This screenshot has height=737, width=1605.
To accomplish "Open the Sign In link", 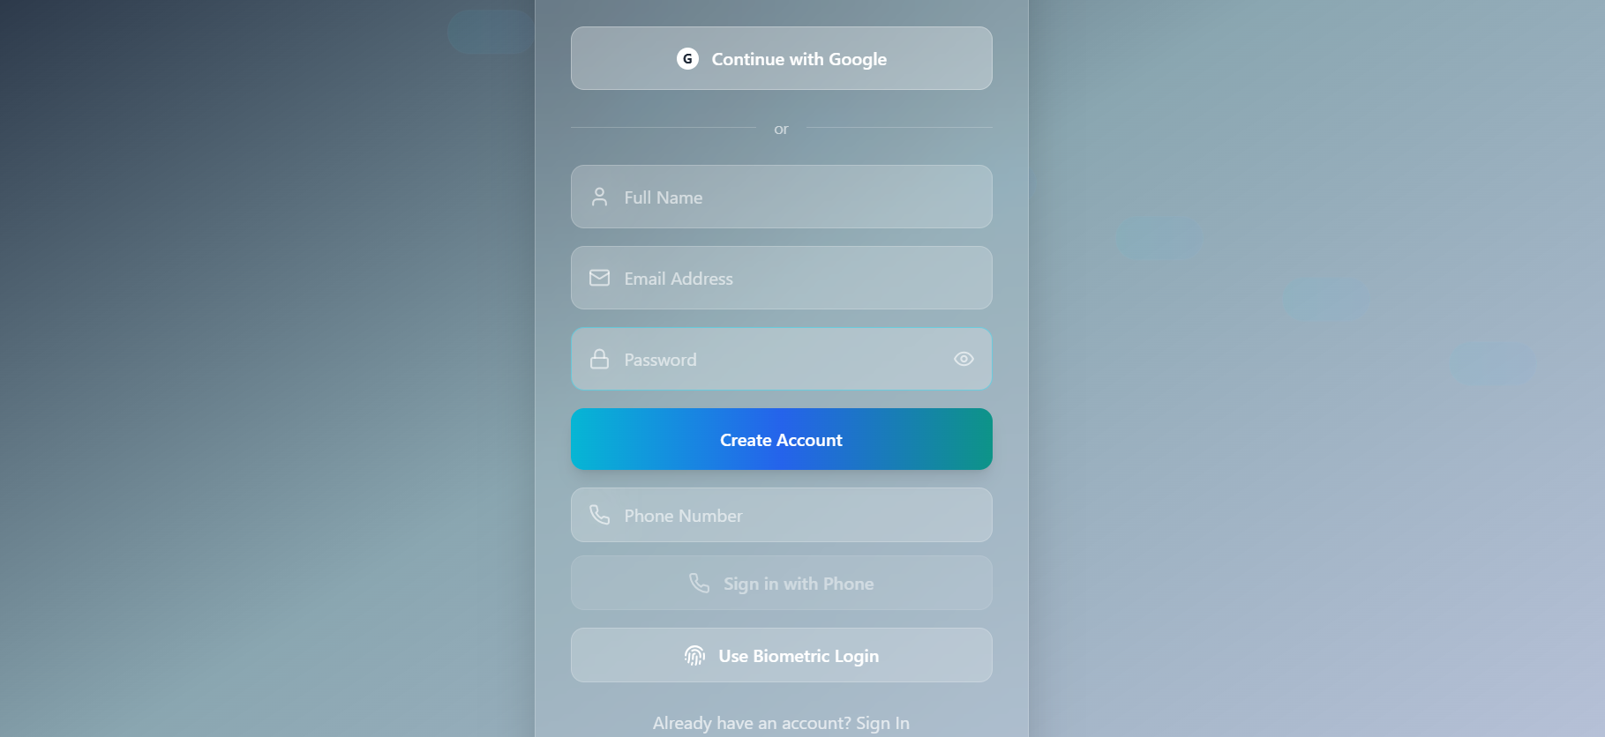I will [882, 723].
